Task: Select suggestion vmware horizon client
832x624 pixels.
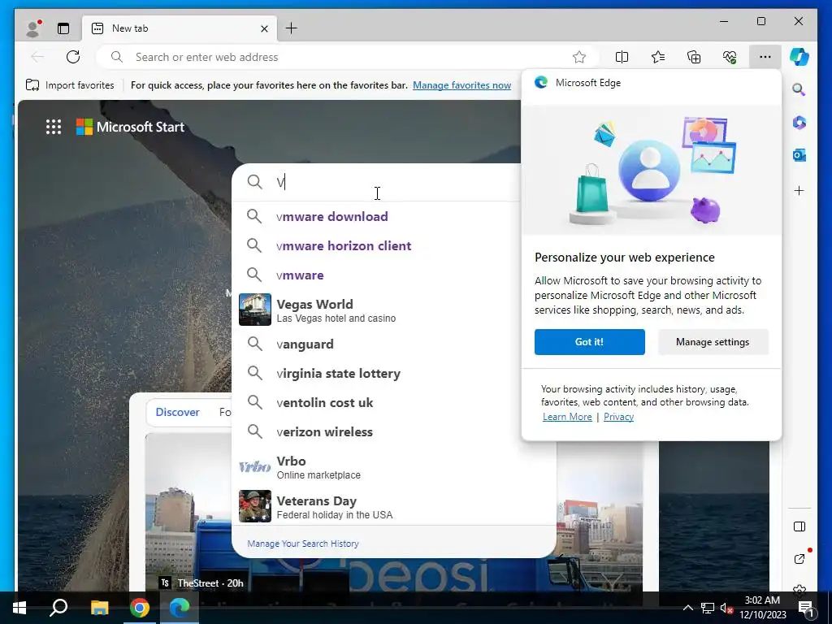Action: 377,245
